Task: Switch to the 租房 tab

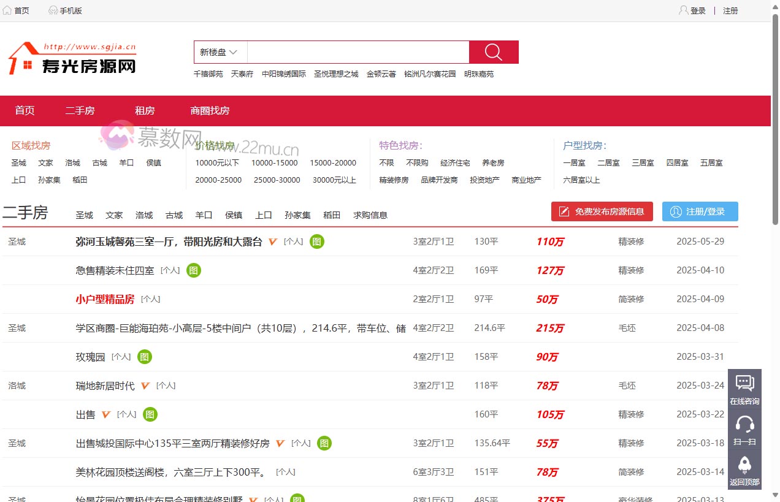Action: point(145,110)
